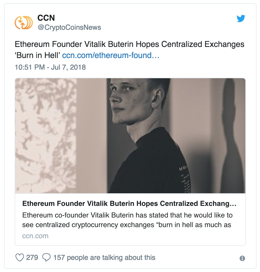The image size is (260, 272).
Task: Open the CCN profile name
Action: tap(46, 18)
